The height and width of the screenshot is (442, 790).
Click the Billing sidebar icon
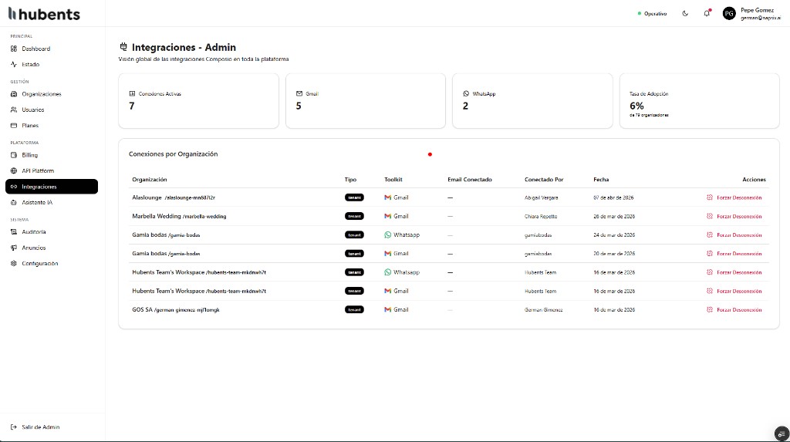[x=14, y=155]
